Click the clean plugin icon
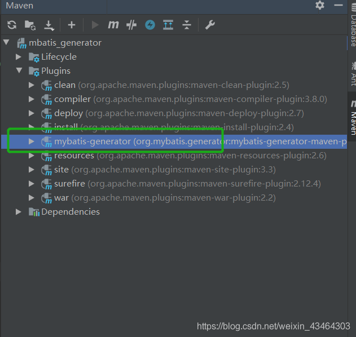The image size is (356, 337). 46,86
